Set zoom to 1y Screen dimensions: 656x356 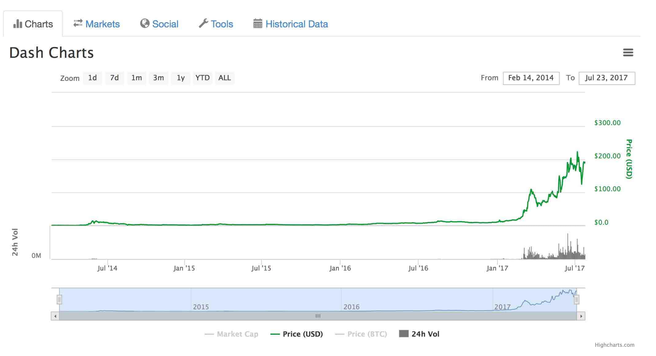[181, 78]
